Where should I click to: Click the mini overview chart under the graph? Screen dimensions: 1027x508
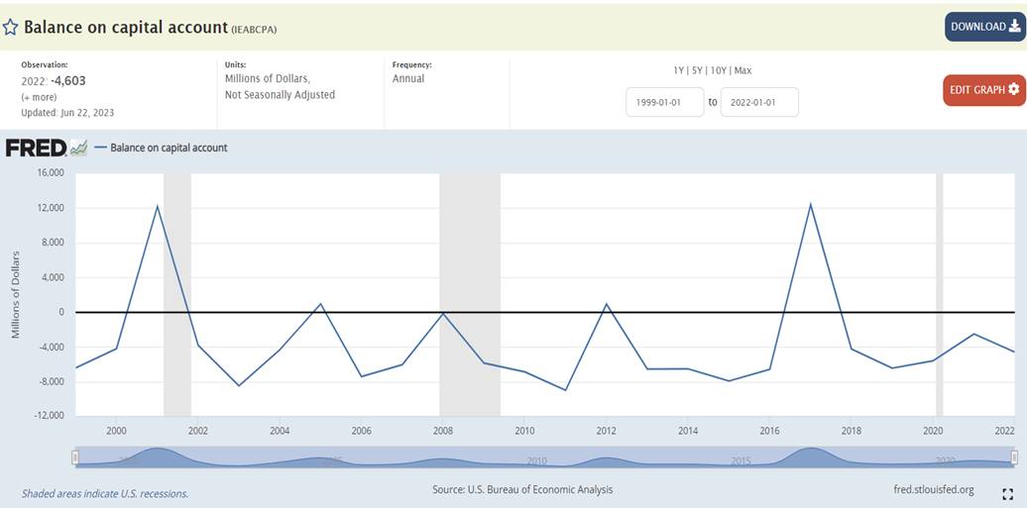[543, 457]
